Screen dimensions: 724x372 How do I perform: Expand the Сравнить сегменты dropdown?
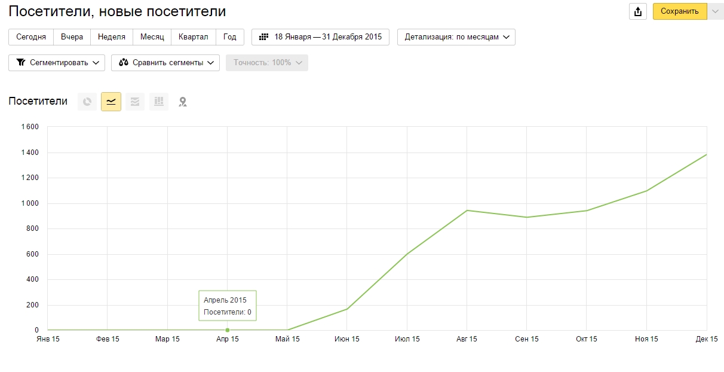165,63
